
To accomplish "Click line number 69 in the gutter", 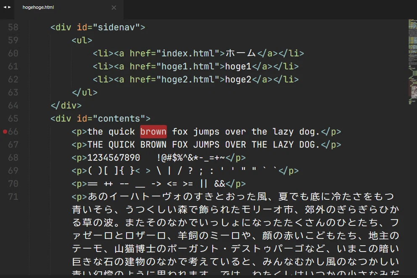I will [13, 170].
